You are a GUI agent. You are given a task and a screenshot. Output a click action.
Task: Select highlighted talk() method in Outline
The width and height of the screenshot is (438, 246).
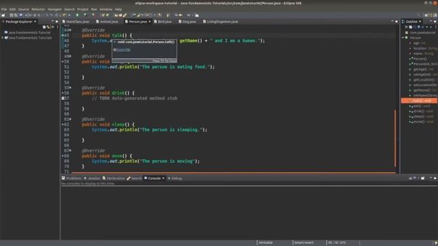tap(420, 100)
